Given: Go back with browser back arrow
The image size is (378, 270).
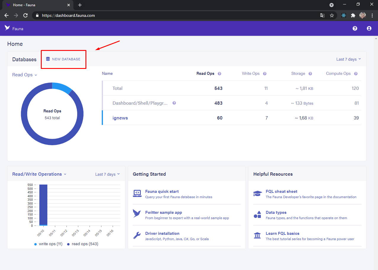Looking at the screenshot, I should [7, 15].
